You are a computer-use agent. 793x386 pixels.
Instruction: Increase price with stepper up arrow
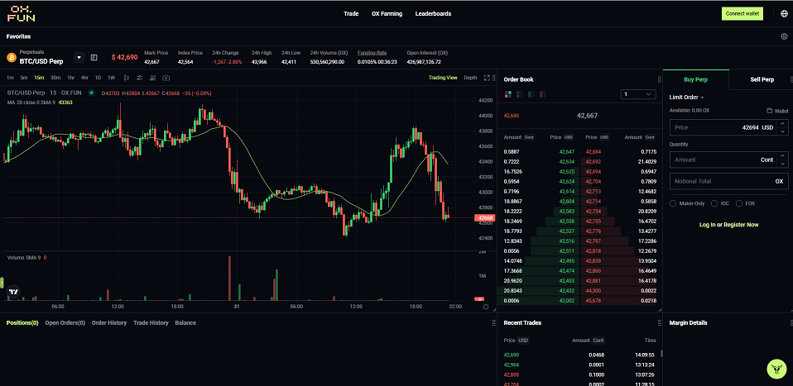[x=782, y=124]
